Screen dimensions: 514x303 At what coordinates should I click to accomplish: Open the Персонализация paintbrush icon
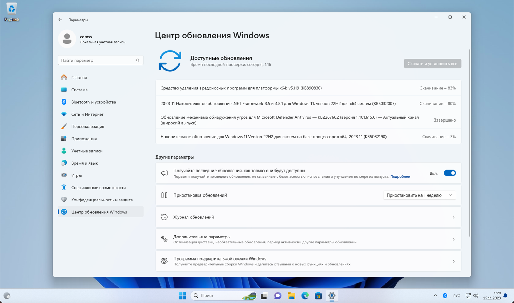click(x=64, y=126)
